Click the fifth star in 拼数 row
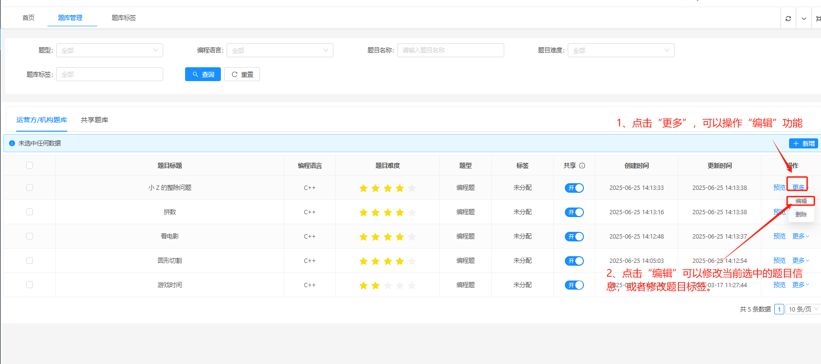 [412, 212]
